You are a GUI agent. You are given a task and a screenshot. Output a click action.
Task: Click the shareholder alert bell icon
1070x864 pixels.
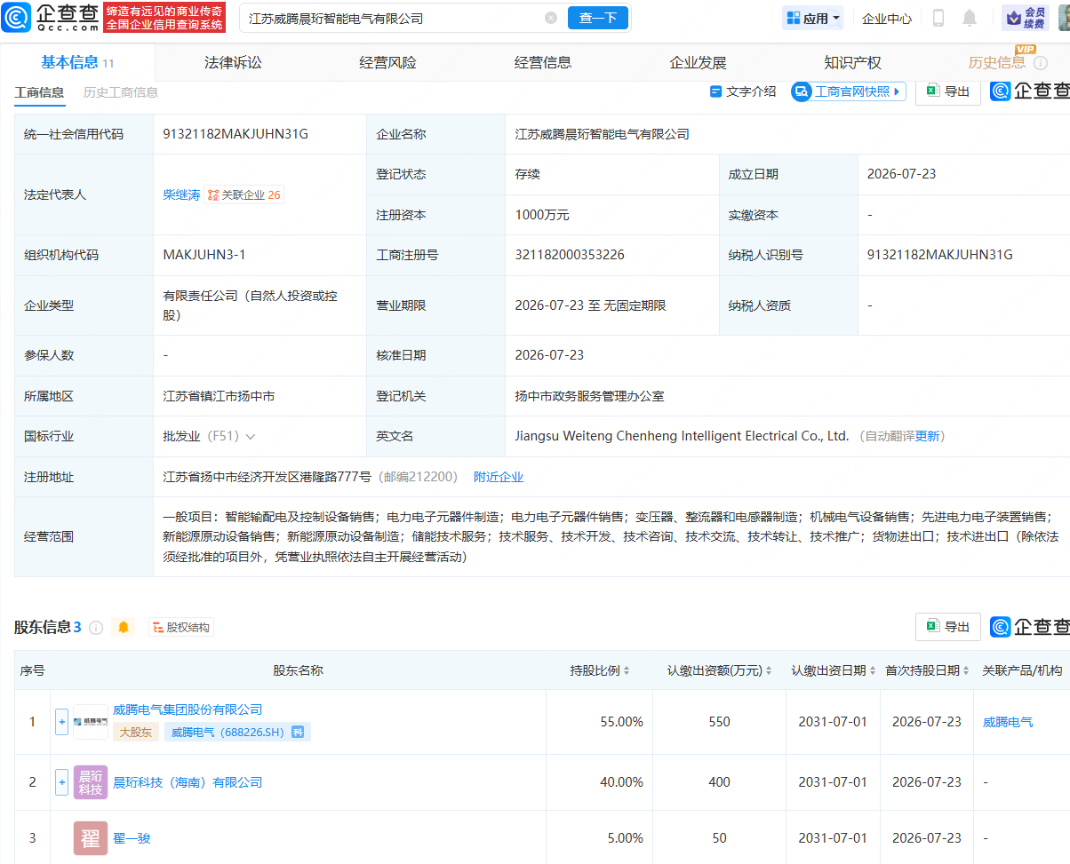[124, 627]
